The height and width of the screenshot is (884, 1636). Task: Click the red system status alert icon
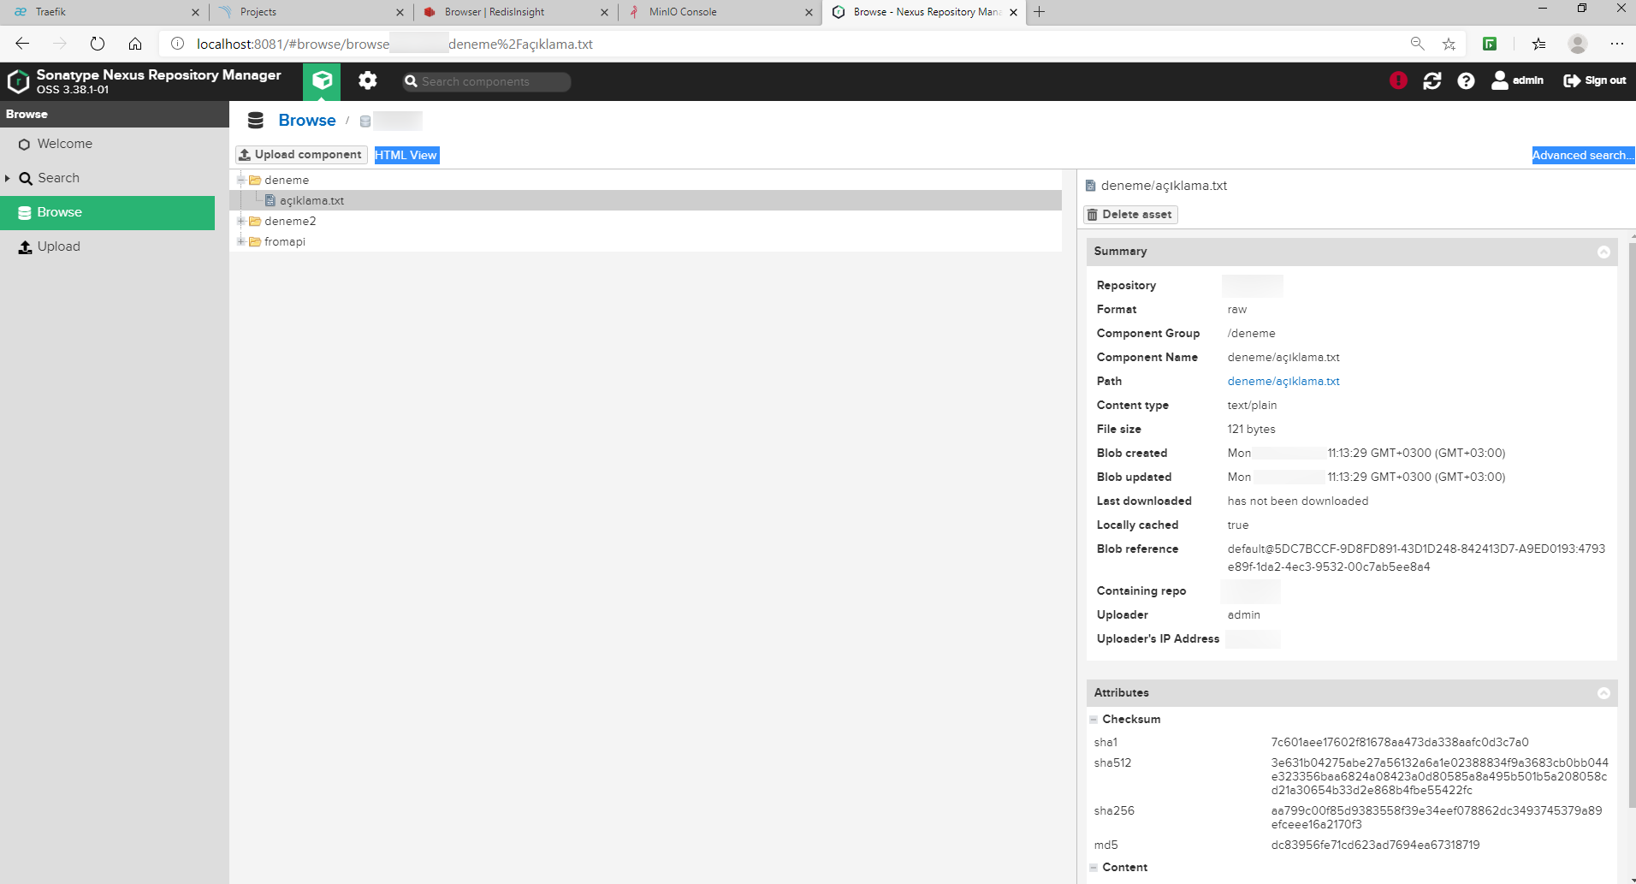point(1398,80)
